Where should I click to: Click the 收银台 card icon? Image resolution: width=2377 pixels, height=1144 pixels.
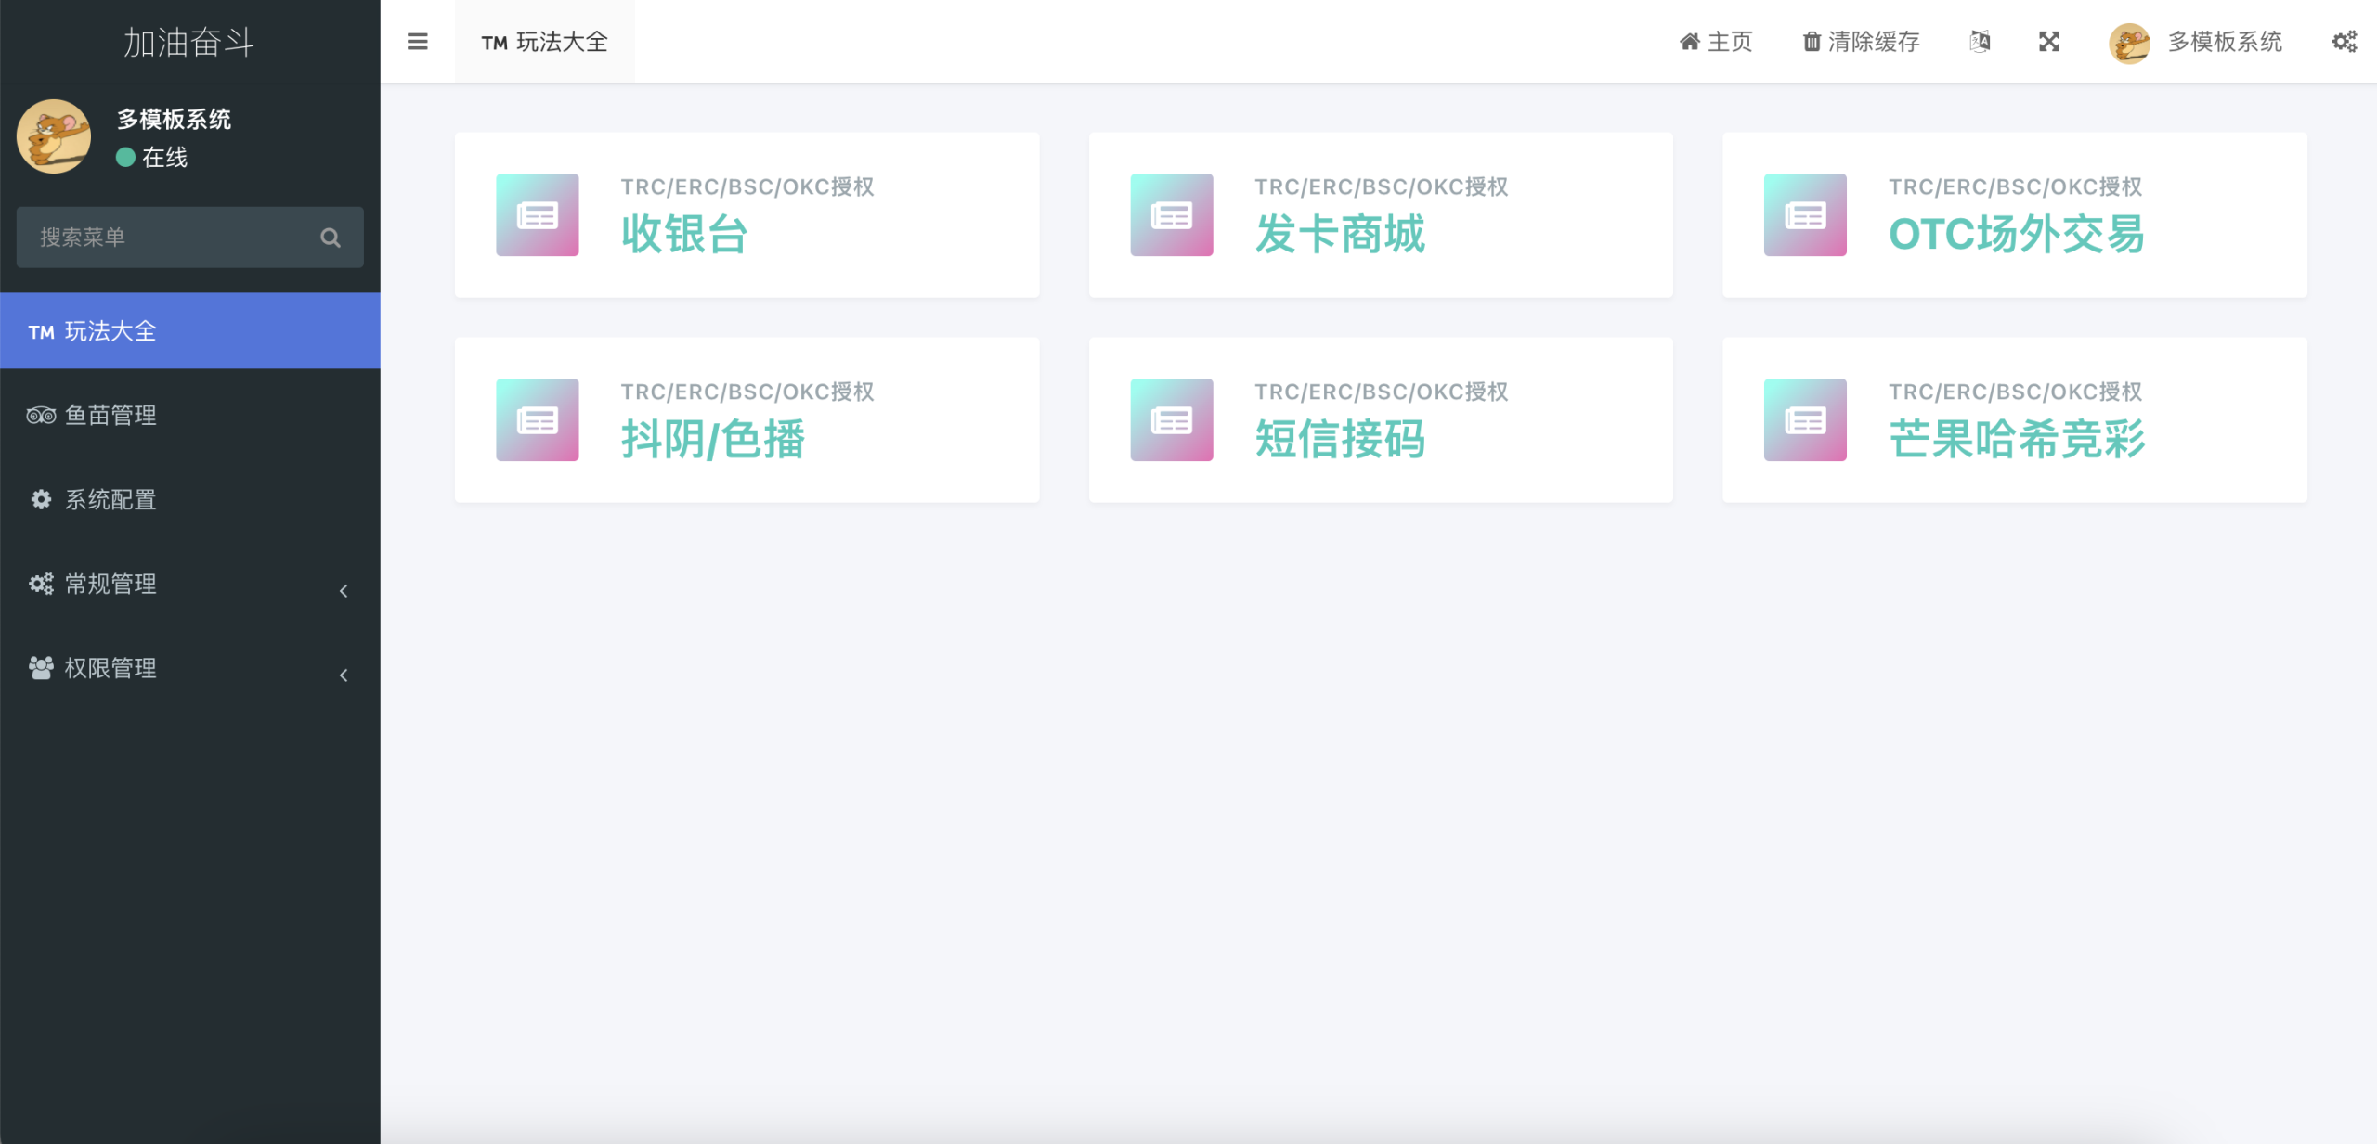(x=537, y=214)
